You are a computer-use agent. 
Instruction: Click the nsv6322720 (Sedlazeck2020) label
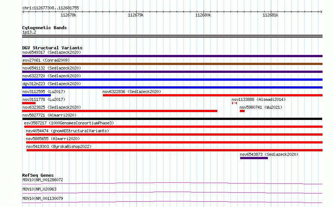pyautogui.click(x=52, y=76)
